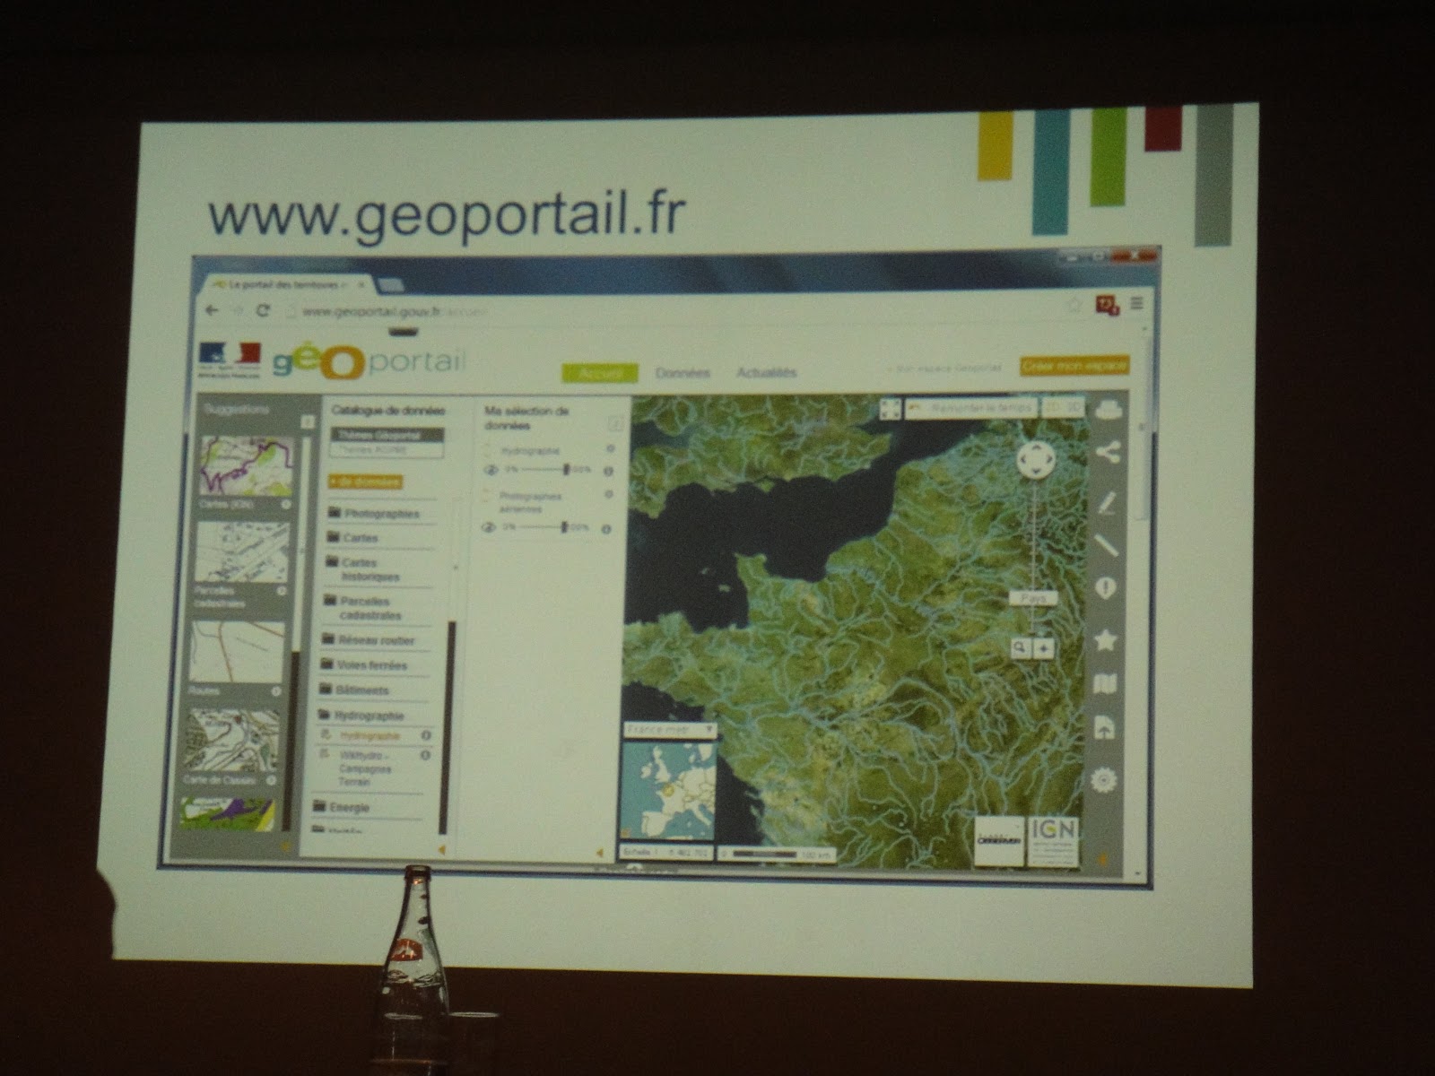Open the file import tool
The height and width of the screenshot is (1076, 1435).
pos(1105,728)
